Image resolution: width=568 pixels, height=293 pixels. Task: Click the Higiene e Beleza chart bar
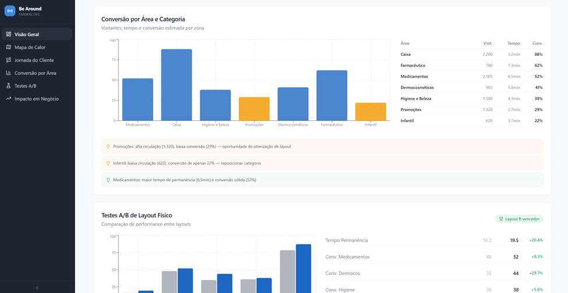point(215,105)
